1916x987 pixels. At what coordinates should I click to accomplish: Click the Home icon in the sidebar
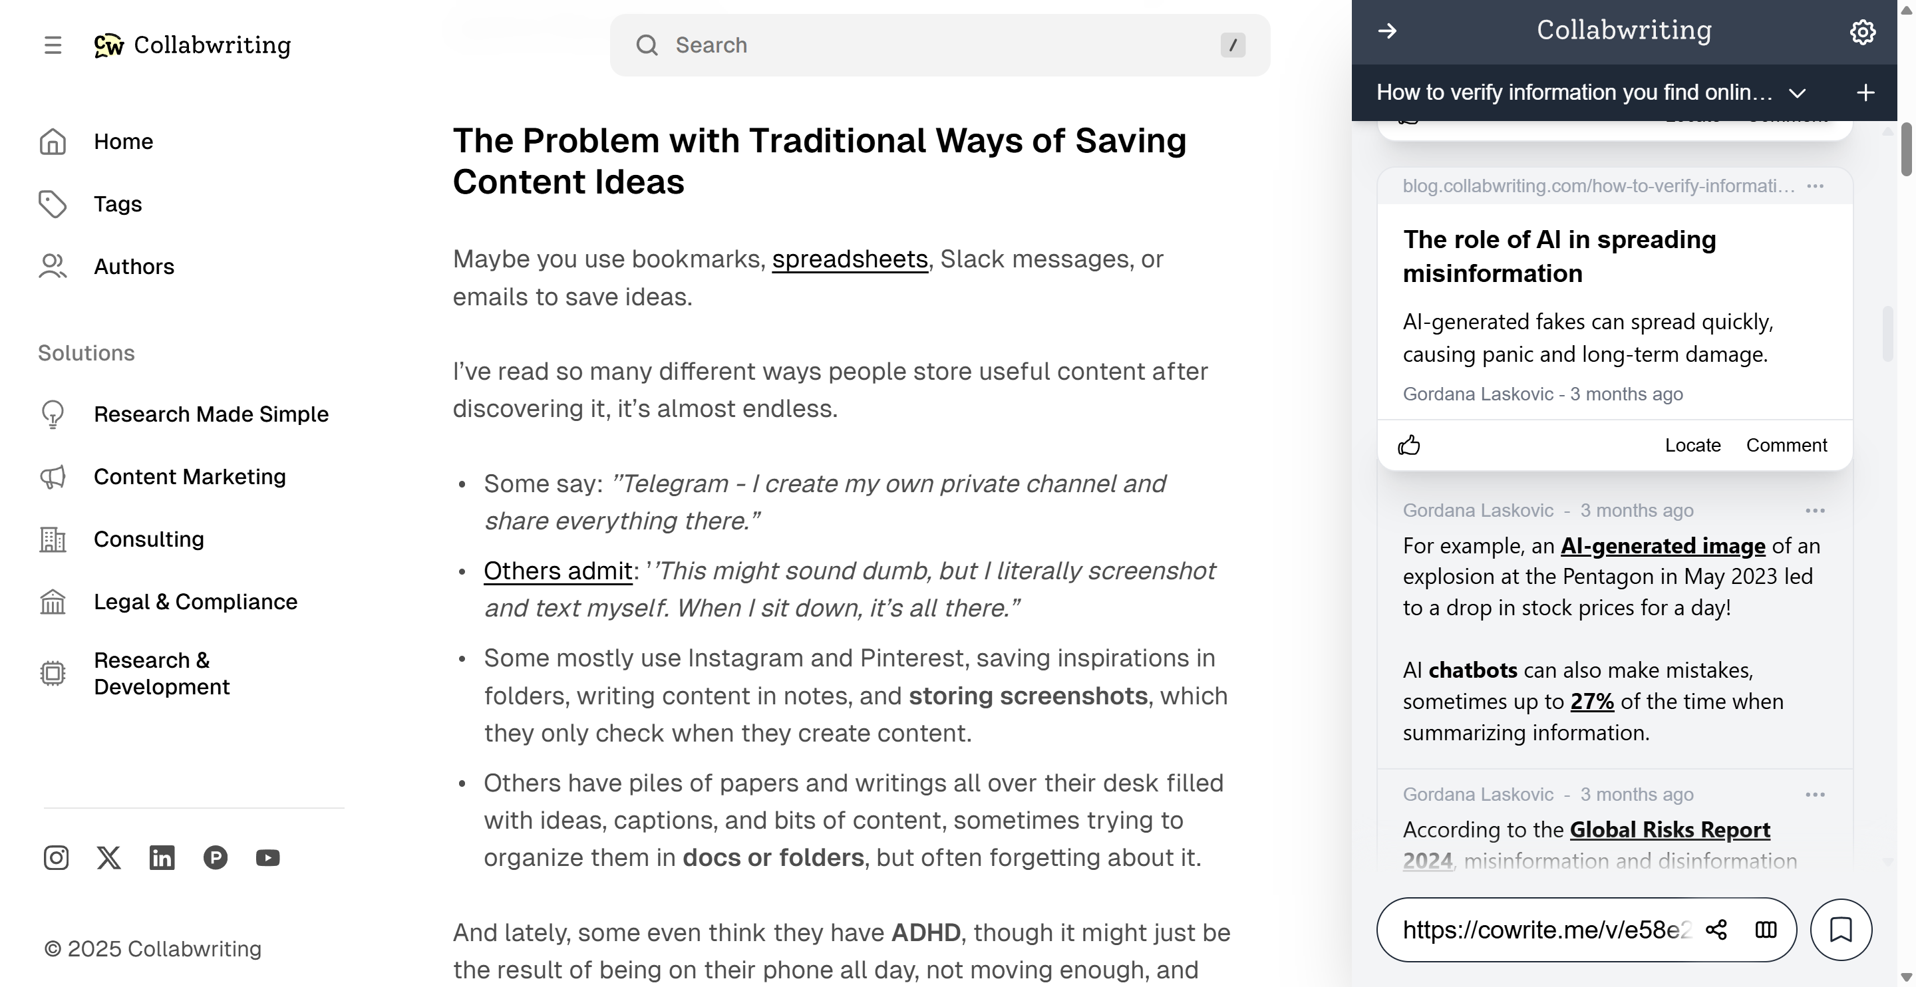tap(53, 141)
